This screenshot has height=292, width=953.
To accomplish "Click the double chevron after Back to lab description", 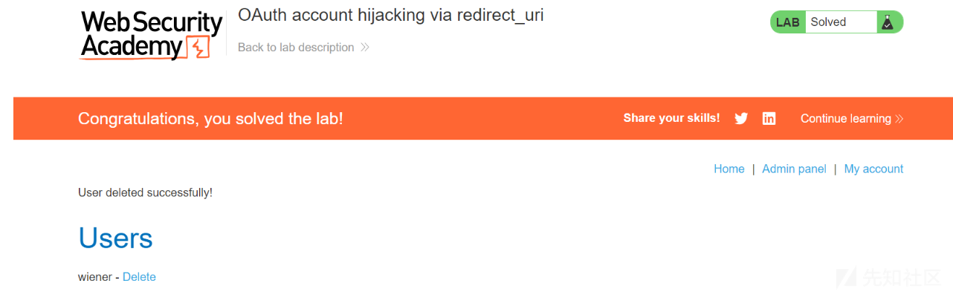I will pos(365,48).
